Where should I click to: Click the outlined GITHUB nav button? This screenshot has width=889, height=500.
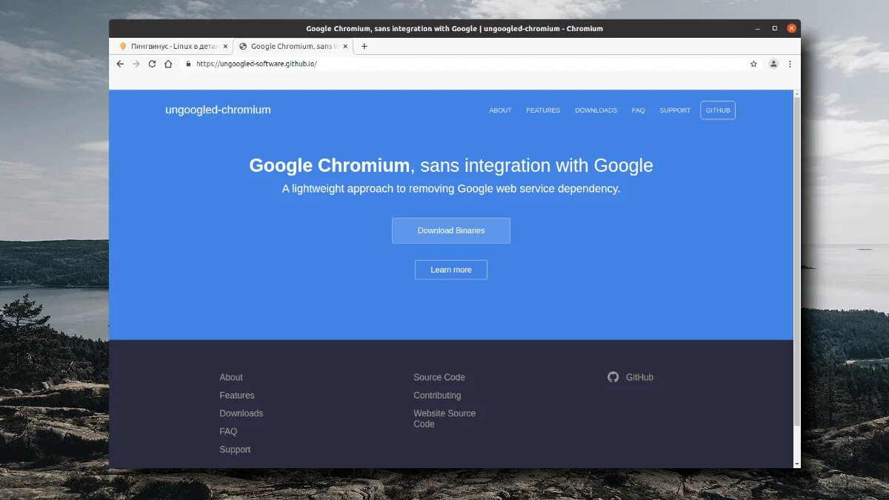coord(718,110)
